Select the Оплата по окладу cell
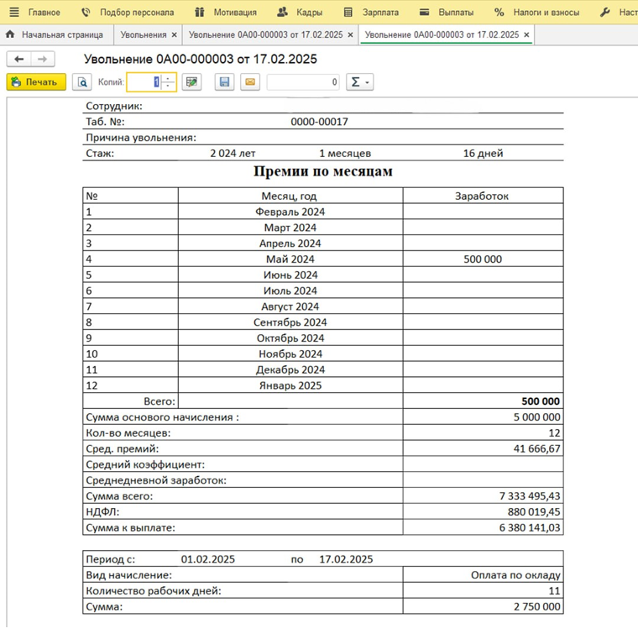Screen dimensions: 638x639 pyautogui.click(x=484, y=575)
